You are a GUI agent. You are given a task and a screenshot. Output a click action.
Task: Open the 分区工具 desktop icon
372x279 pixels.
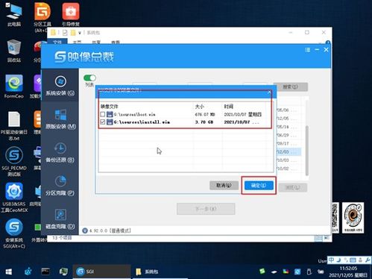(x=42, y=17)
